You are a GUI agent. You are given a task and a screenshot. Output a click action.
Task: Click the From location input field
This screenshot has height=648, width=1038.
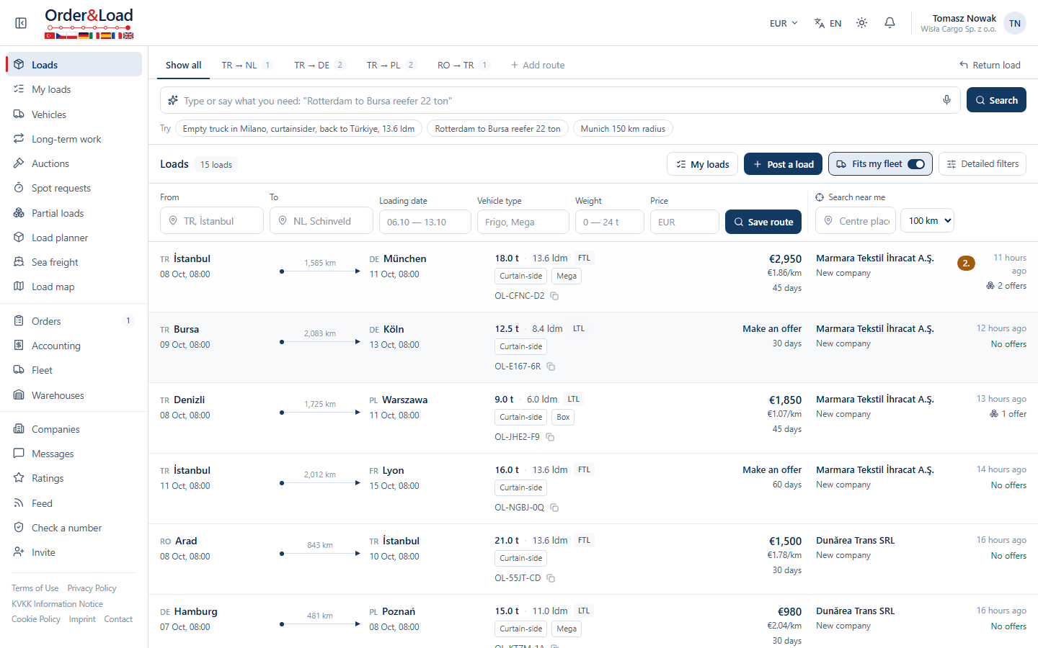tap(212, 221)
